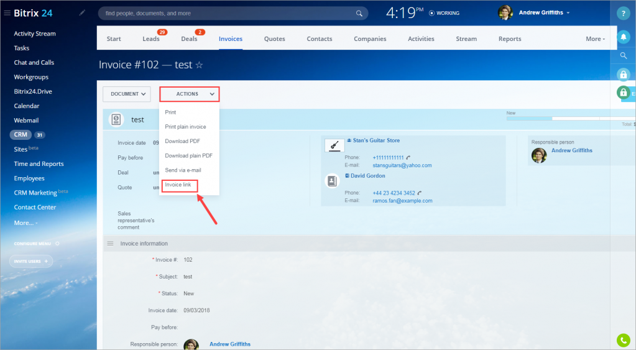Open David Gordon contact link
Screen dimensions: 636x350
367,176
